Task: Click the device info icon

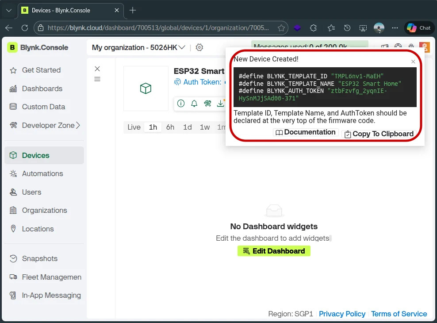Action: click(x=181, y=104)
